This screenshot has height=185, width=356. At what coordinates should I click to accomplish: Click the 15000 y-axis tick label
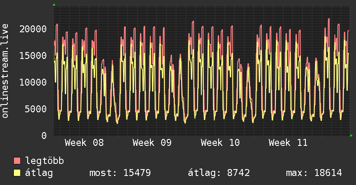coord(33,55)
